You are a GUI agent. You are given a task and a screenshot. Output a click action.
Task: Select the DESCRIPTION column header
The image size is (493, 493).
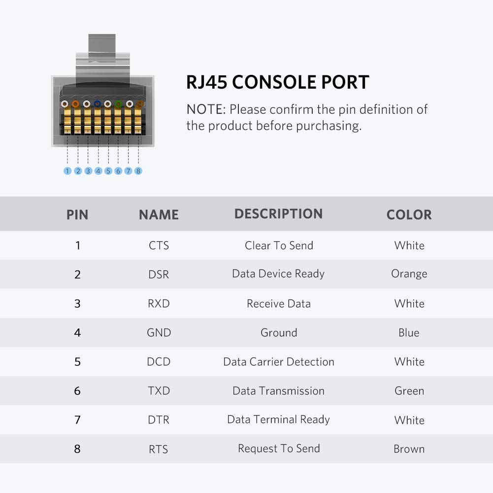(279, 213)
